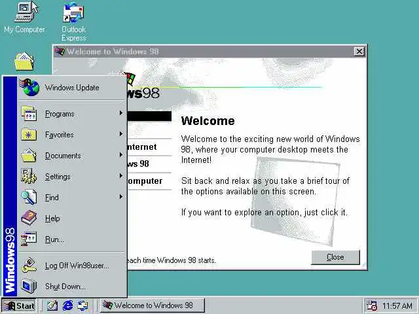Click the 11:57 AM clock

pyautogui.click(x=397, y=305)
